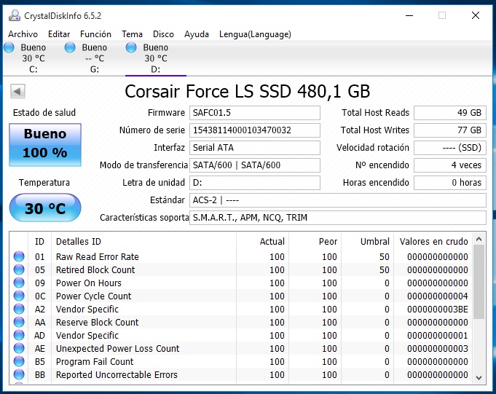Viewport: 496px width, 394px height.
Task: Click status orb for Power Cycle Count
Action: pyautogui.click(x=19, y=296)
